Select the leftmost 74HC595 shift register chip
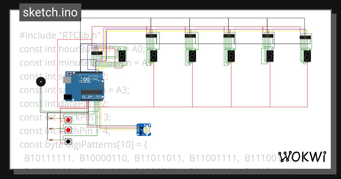 click(97, 53)
